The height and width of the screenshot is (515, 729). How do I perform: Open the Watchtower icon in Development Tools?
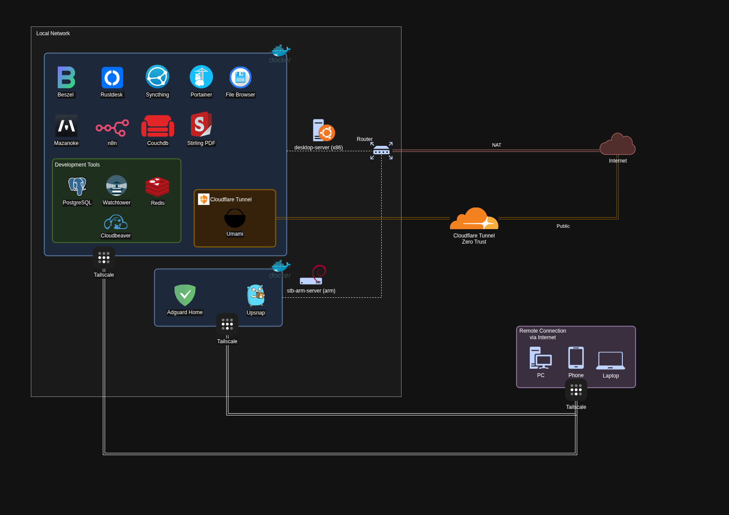[116, 186]
